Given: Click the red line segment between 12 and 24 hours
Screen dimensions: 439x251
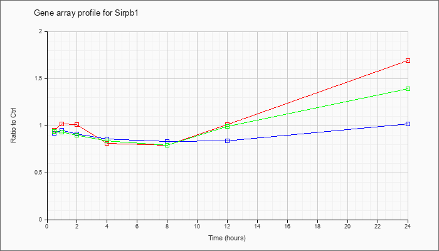Looking at the screenshot, I should click(x=317, y=92).
